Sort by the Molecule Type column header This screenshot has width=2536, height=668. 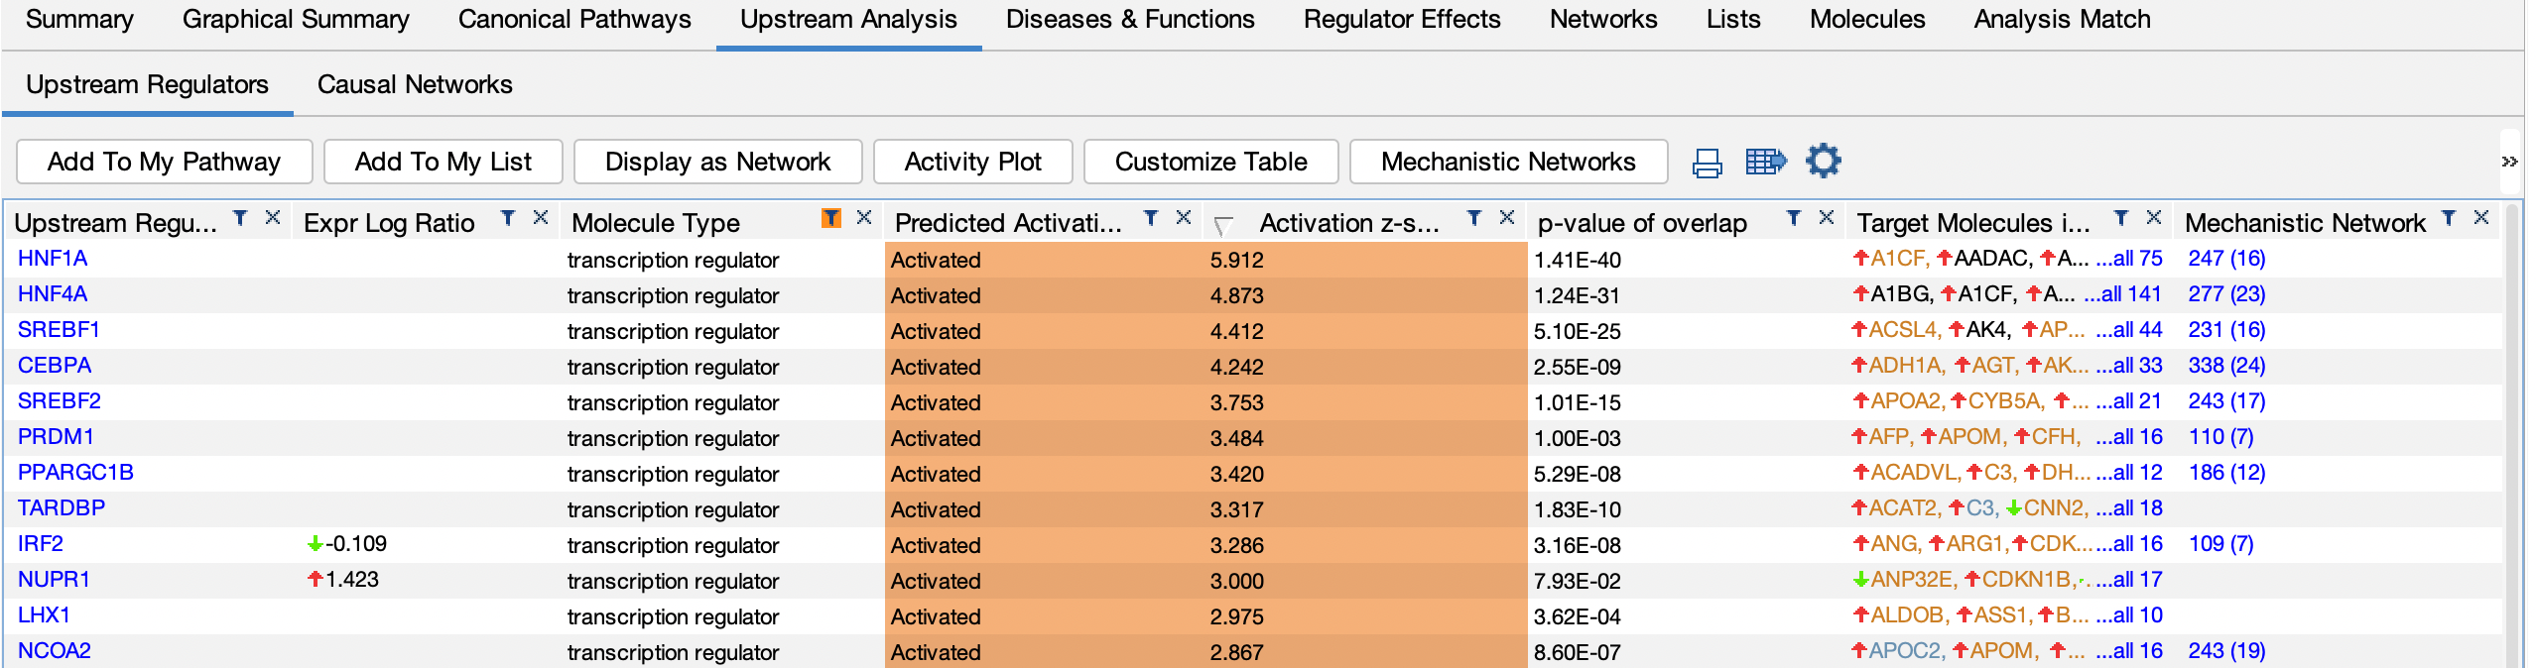tap(656, 223)
